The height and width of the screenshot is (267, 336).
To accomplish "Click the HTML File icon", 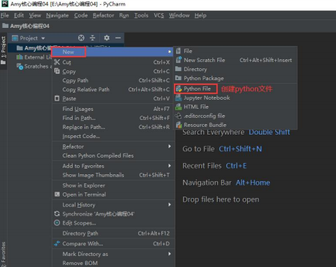I will (178, 107).
